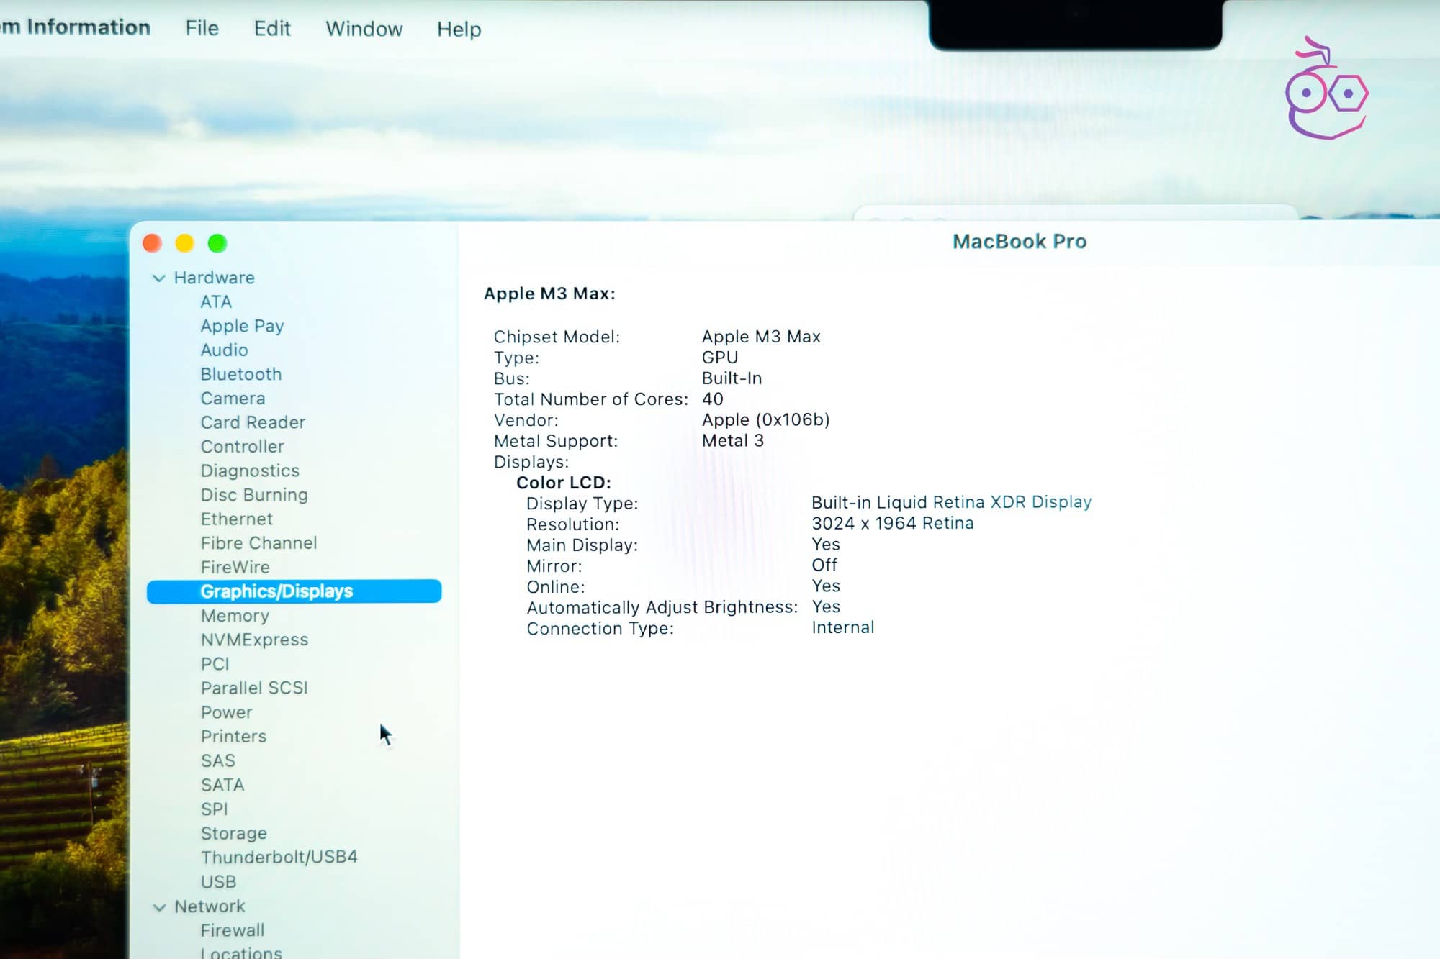Select Firewall under Network
The height and width of the screenshot is (959, 1440).
233,930
